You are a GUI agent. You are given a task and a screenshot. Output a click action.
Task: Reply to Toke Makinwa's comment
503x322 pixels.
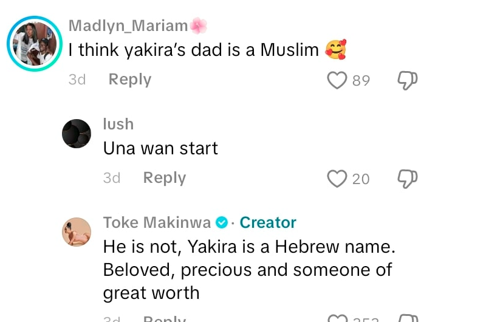click(164, 318)
